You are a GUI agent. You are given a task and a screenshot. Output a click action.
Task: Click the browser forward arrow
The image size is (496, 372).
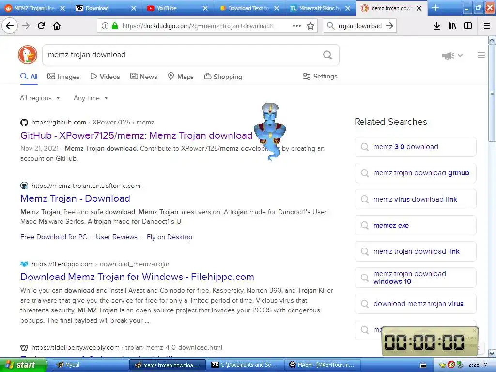tap(26, 26)
